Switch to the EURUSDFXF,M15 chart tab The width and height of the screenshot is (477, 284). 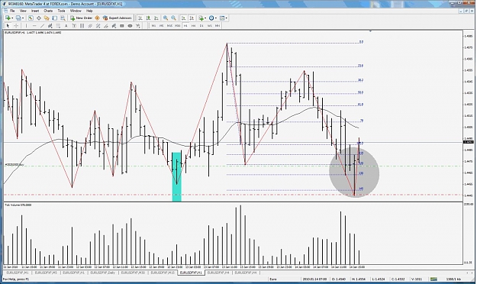[x=163, y=273]
